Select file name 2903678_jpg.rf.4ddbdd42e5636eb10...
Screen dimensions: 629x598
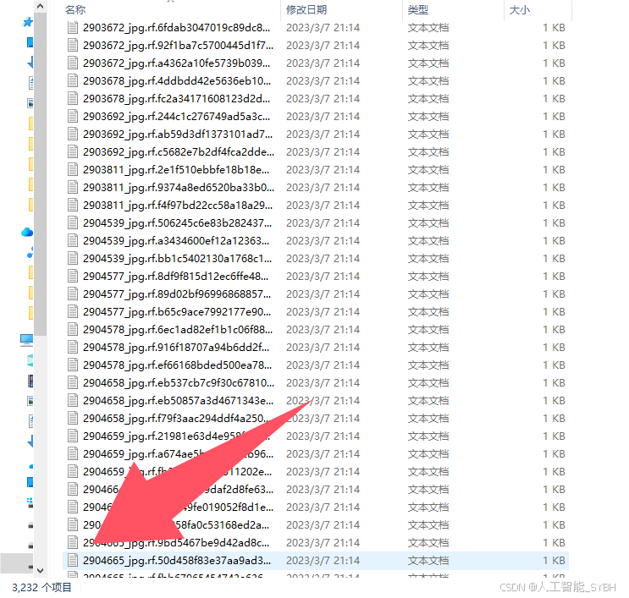tap(177, 81)
